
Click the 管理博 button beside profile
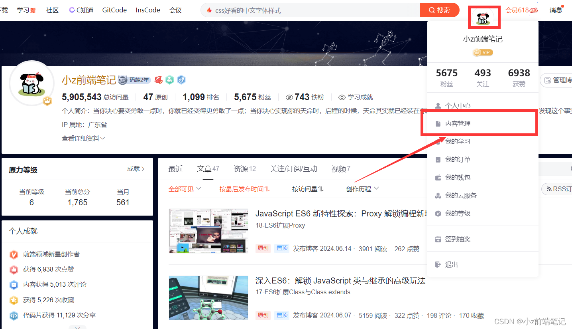click(556, 80)
